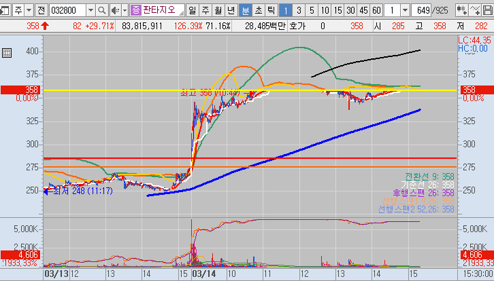
Task: Select the 60-minute interval button
Action: tap(376, 11)
